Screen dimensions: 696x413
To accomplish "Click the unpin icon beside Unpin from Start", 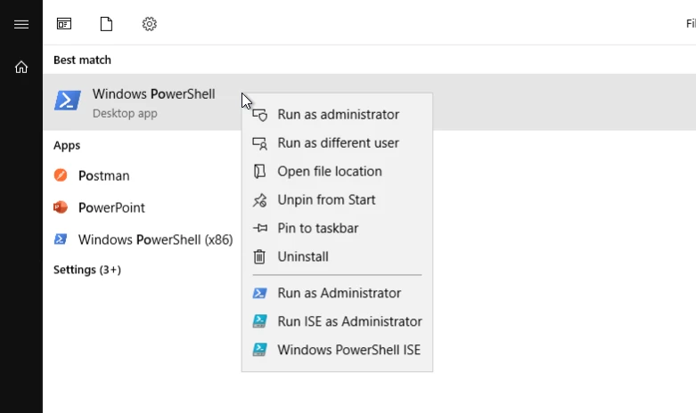I will pos(259,200).
